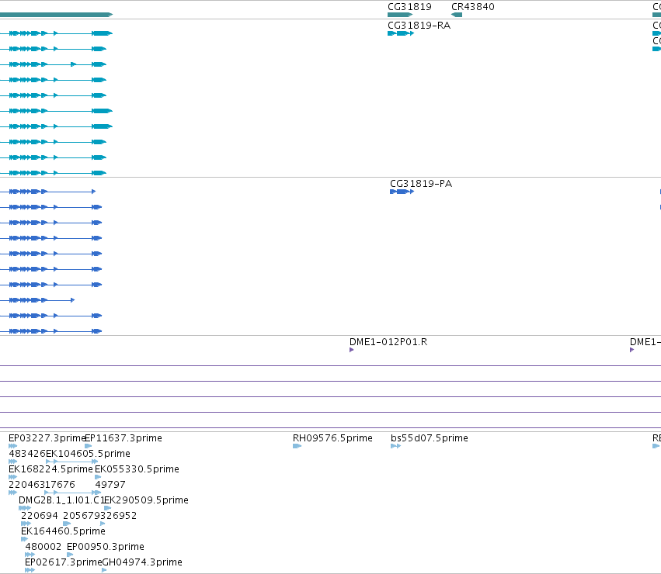
Task: Open the RH09576.5prime EST label
Action: [x=332, y=438]
